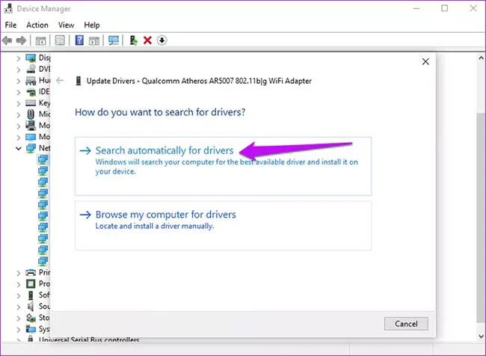
Task: Collapse the Net adapters tree node
Action: (x=18, y=148)
